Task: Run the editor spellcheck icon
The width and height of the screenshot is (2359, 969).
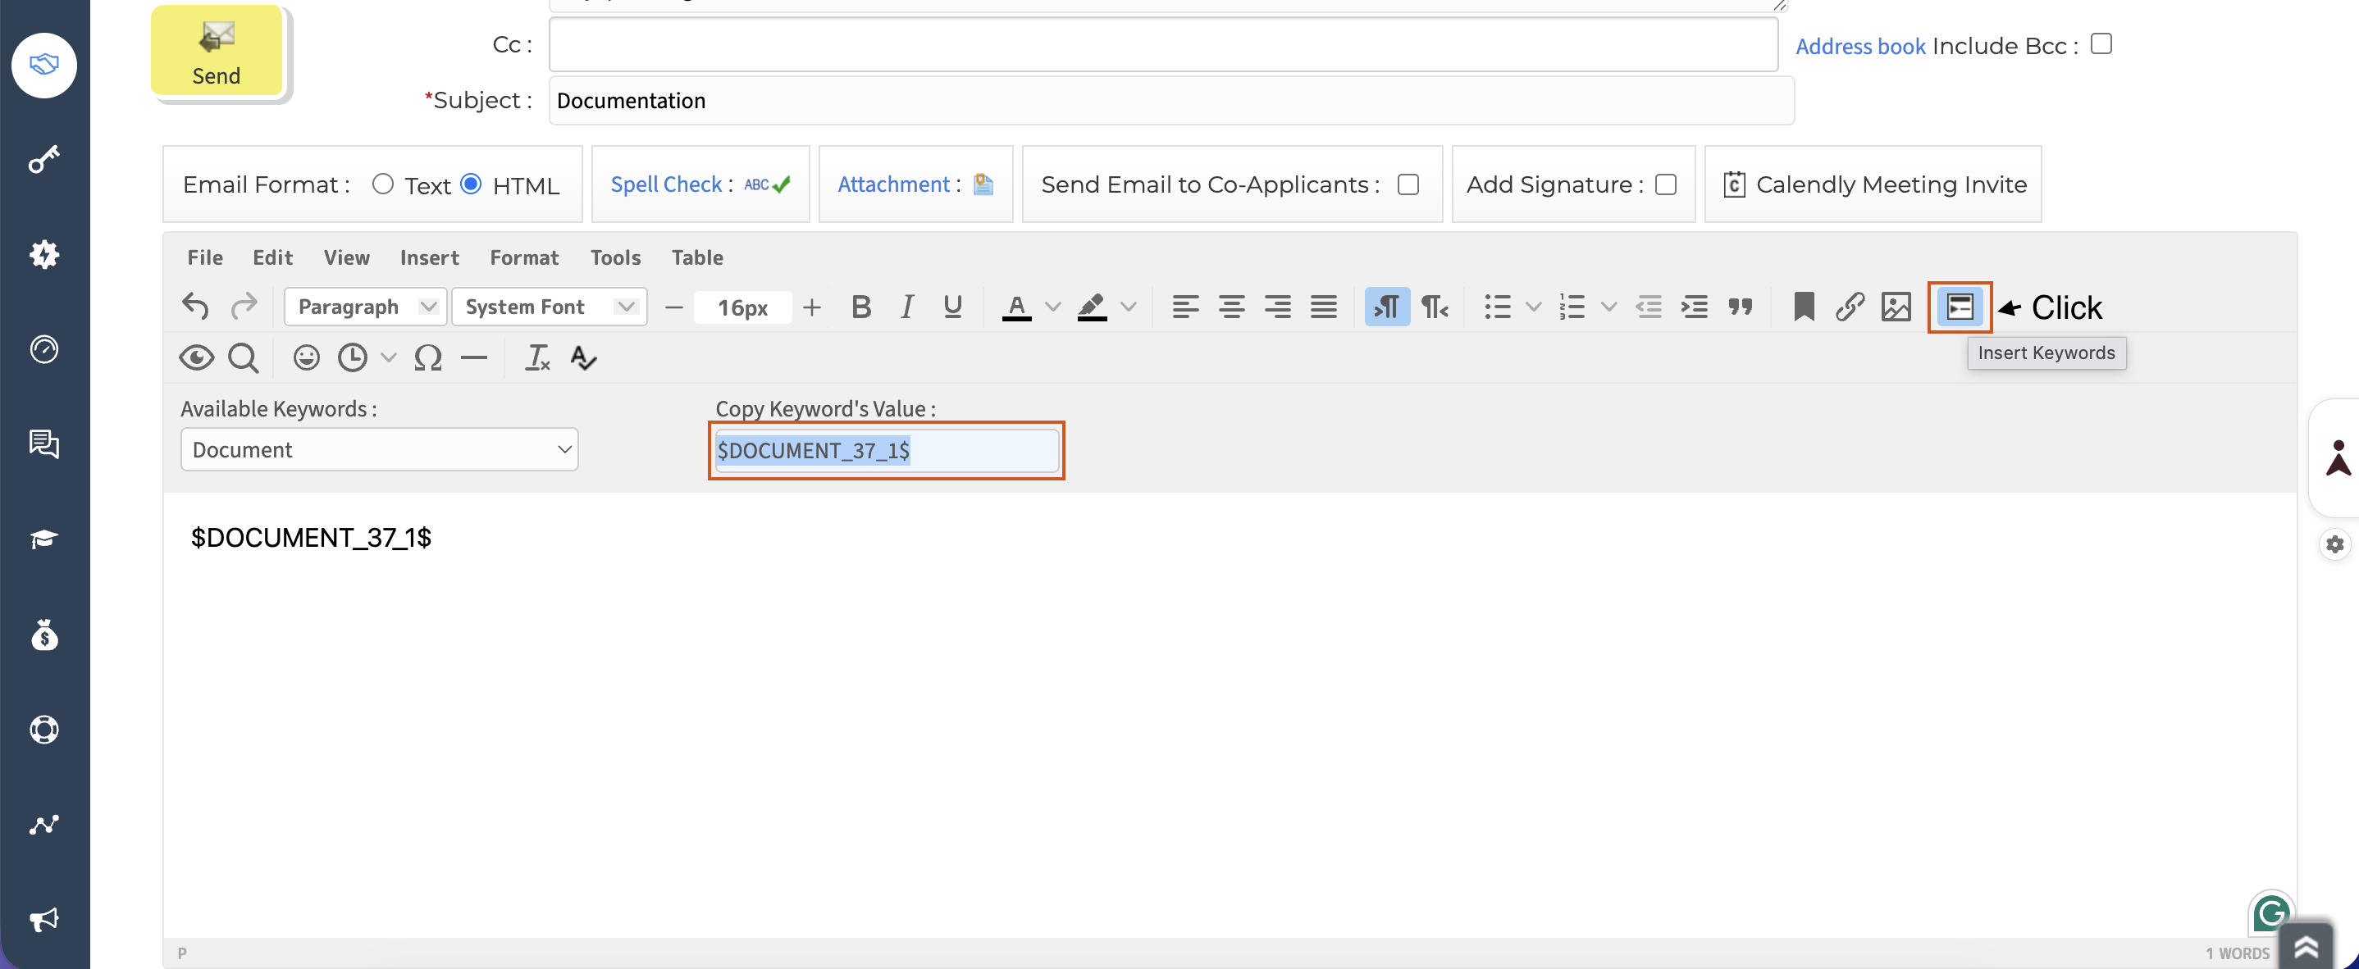Action: pos(583,357)
